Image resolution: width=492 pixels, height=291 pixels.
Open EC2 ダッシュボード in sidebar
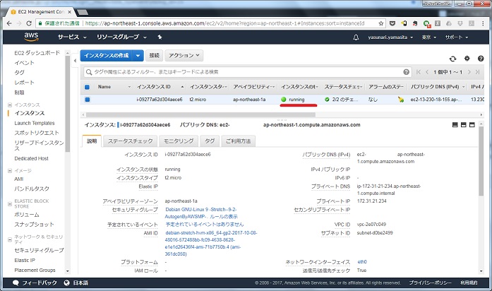37,53
